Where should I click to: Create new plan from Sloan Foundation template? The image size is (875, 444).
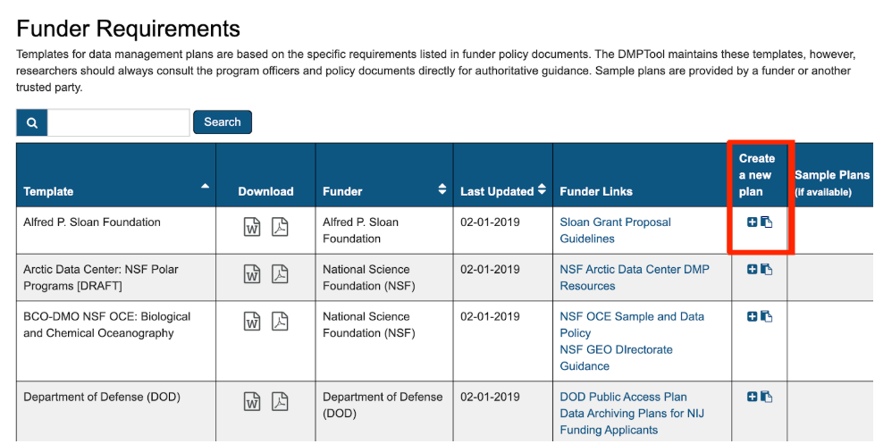[752, 222]
